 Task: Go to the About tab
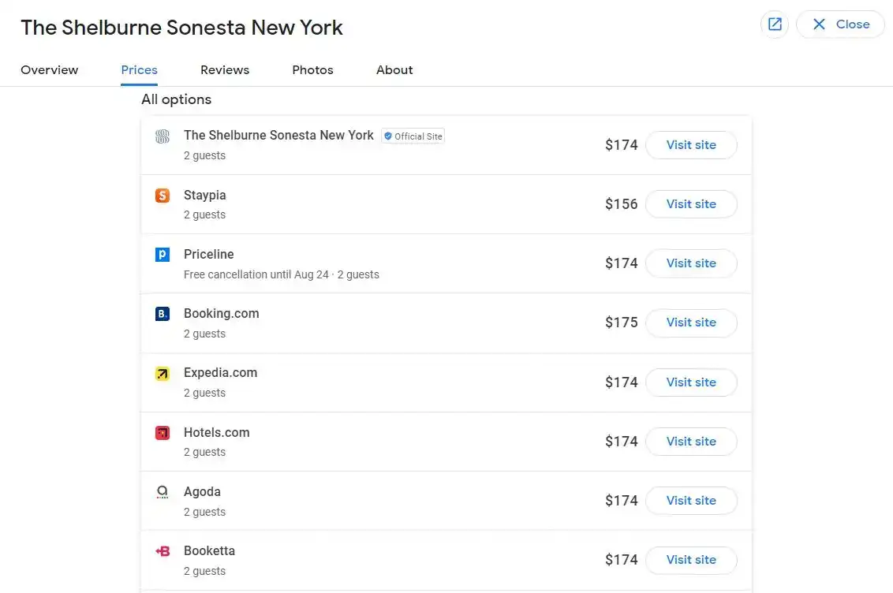(394, 70)
